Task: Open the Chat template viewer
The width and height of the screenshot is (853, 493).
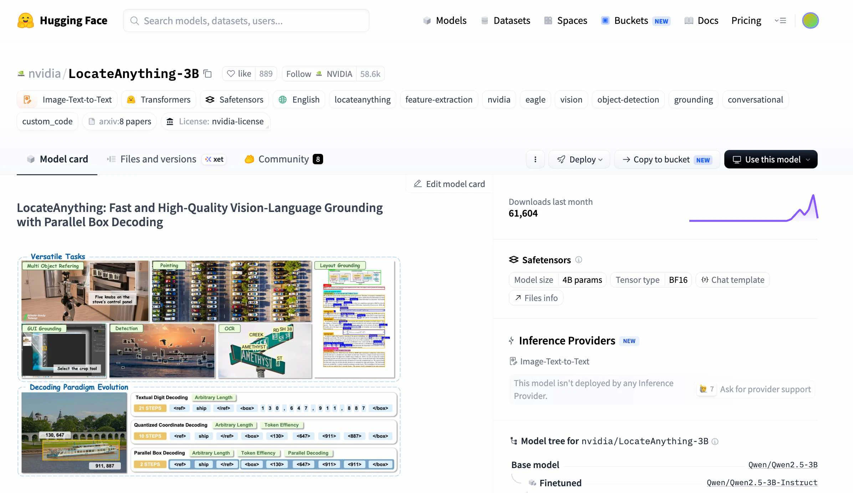Action: tap(733, 280)
